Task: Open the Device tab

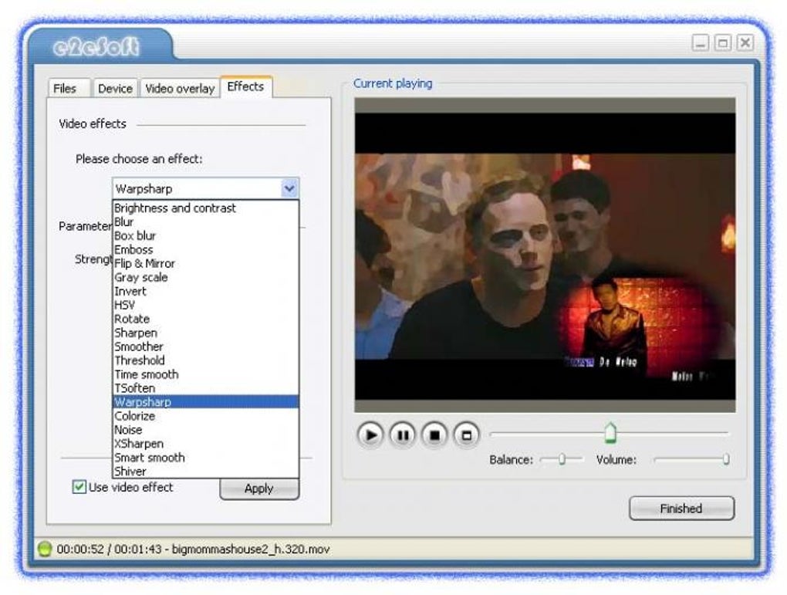Action: [115, 89]
